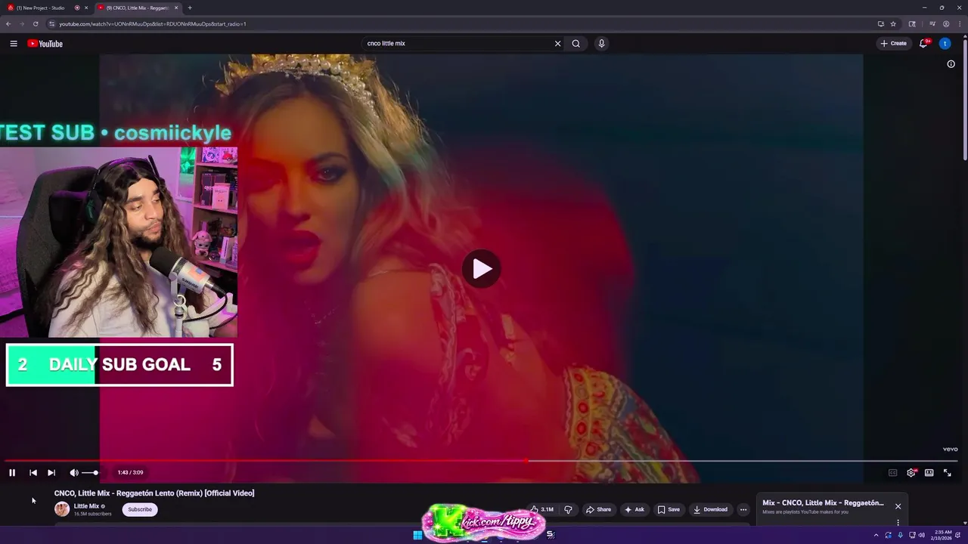Open a new browser tab
This screenshot has height=544, width=968.
pos(190,8)
